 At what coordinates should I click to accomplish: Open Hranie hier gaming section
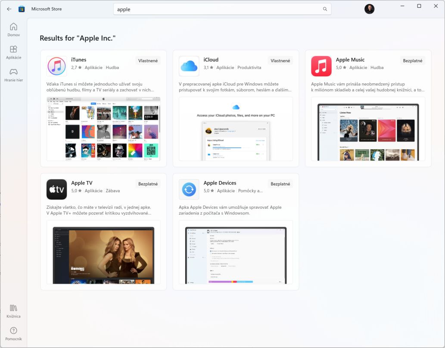point(13,75)
